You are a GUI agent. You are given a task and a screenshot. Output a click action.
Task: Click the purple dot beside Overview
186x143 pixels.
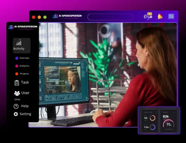pos(17,58)
